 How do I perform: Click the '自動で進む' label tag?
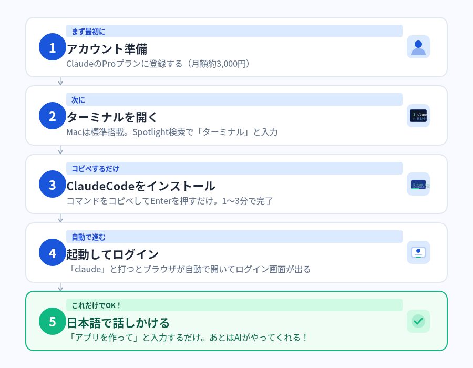pyautogui.click(x=88, y=237)
